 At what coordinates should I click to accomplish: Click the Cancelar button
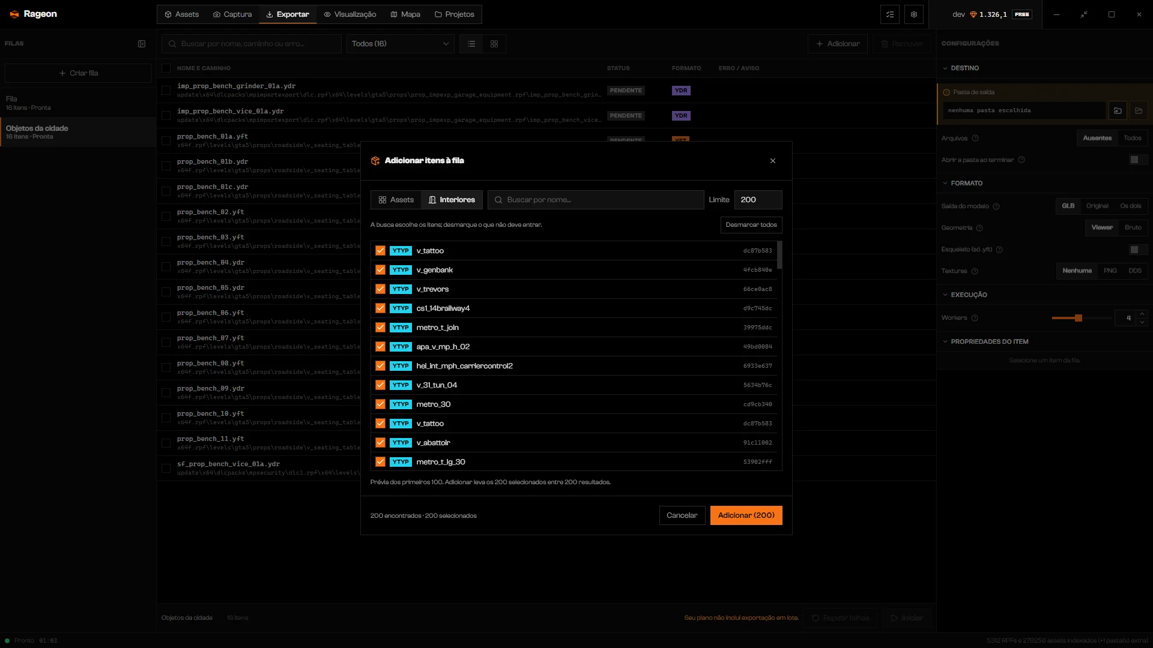click(x=682, y=515)
